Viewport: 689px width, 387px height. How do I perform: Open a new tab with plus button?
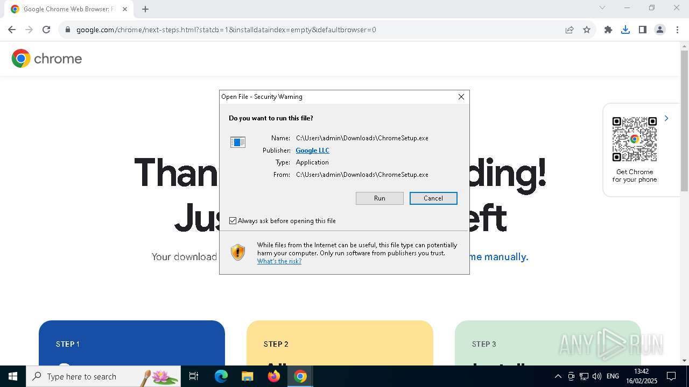point(145,9)
